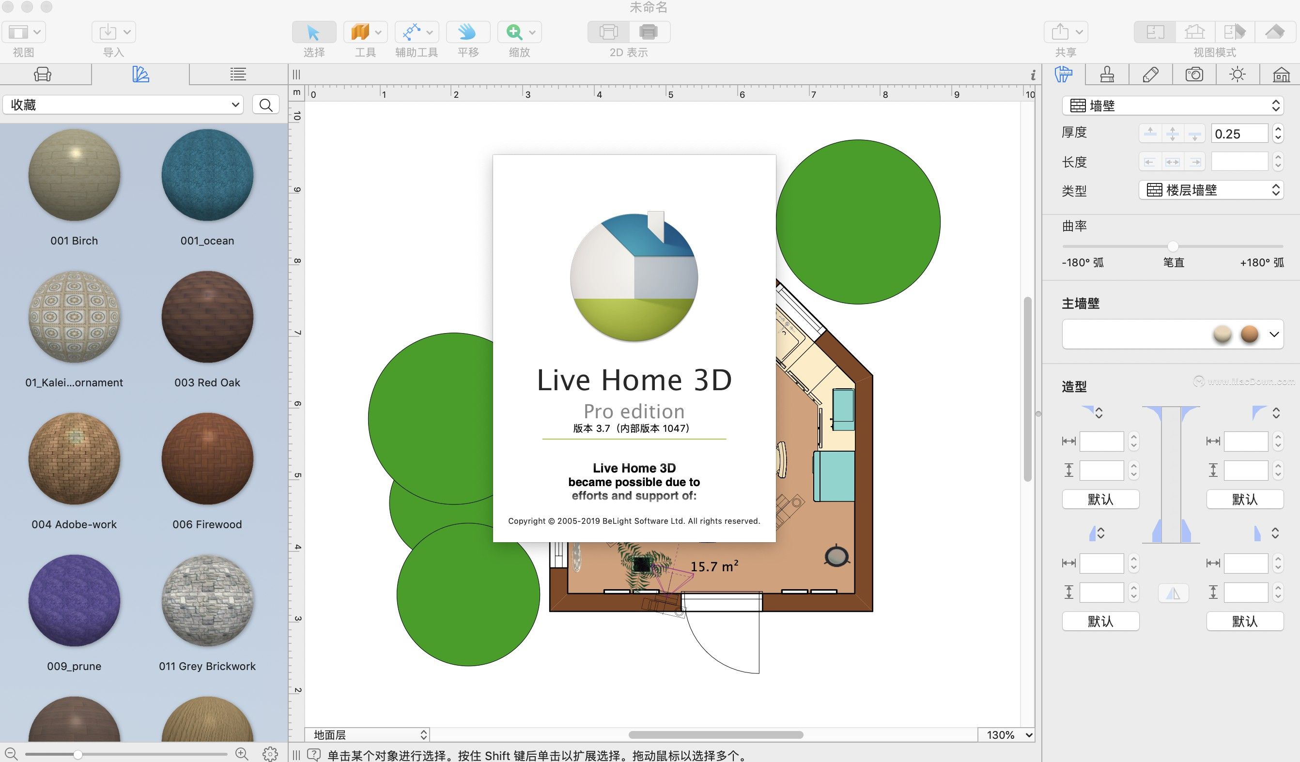This screenshot has width=1300, height=762.
Task: Activate the zoom magnifier tool
Action: coord(514,32)
